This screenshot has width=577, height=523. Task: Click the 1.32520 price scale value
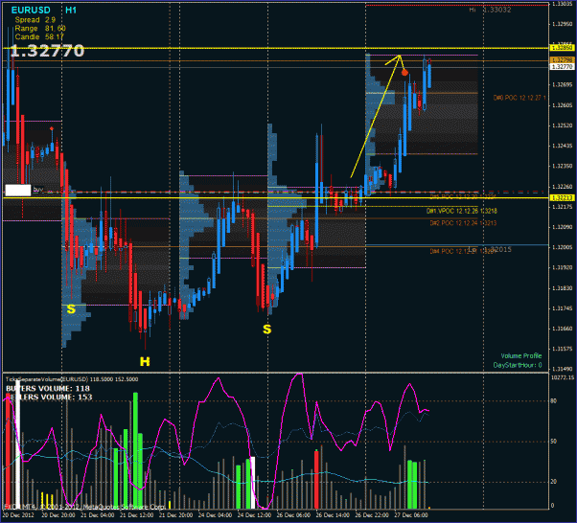pyautogui.click(x=563, y=125)
